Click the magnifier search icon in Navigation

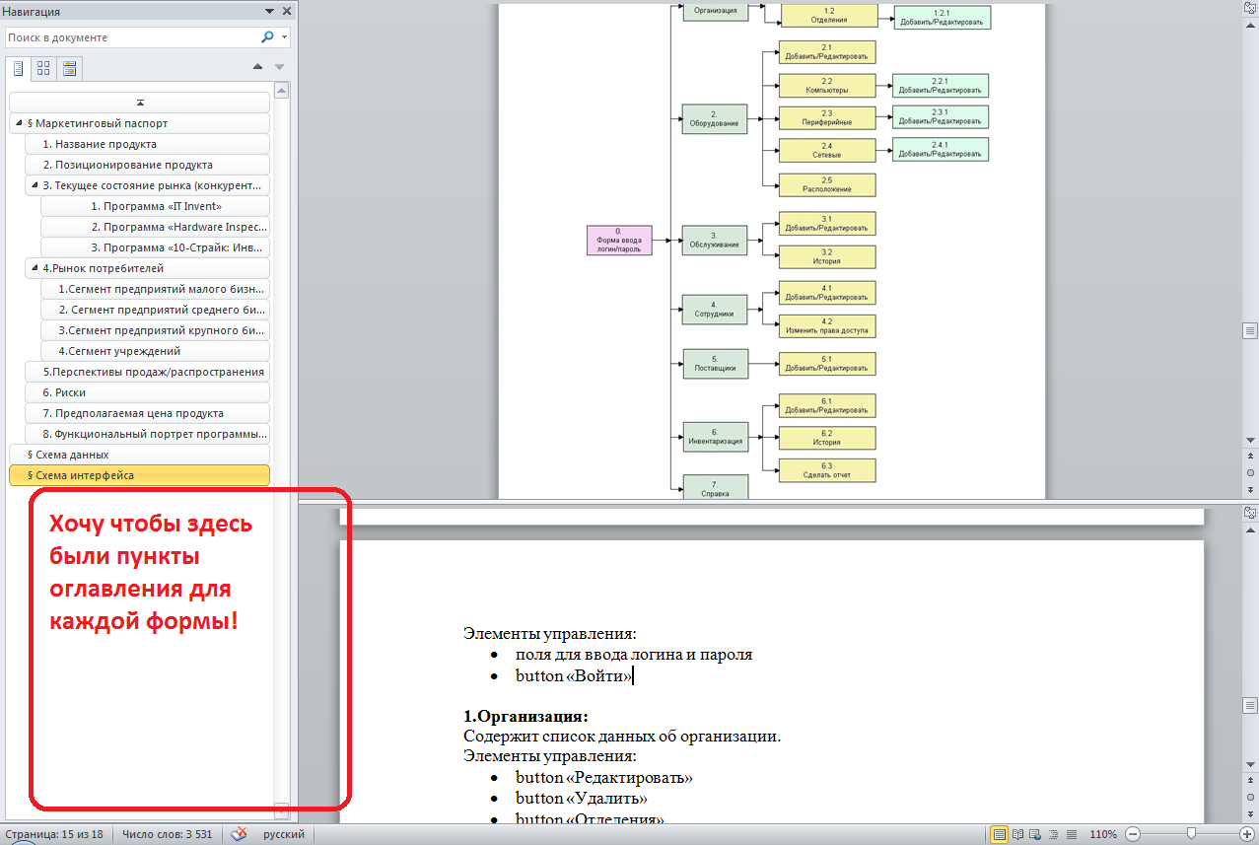[267, 37]
